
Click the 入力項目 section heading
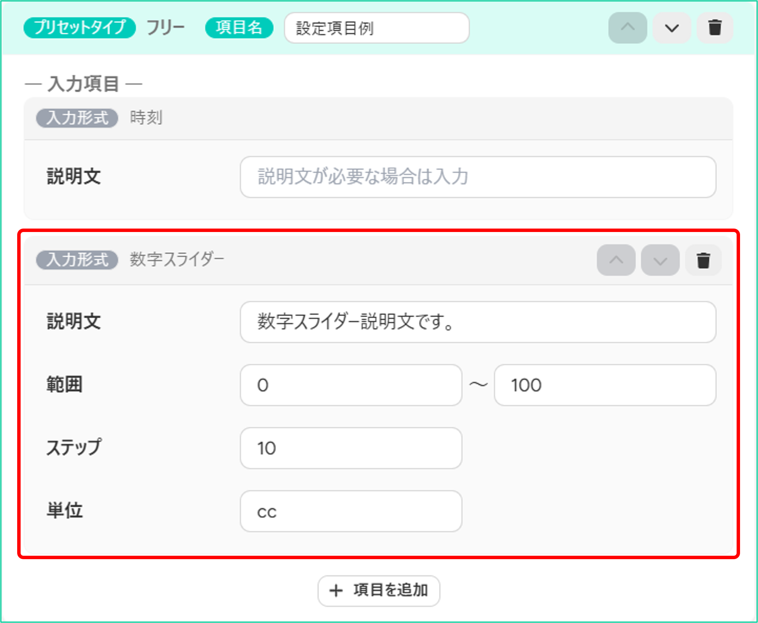[83, 84]
